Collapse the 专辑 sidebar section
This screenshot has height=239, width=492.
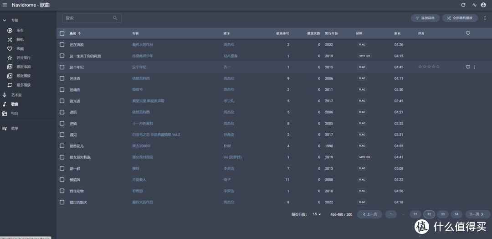coord(5,21)
